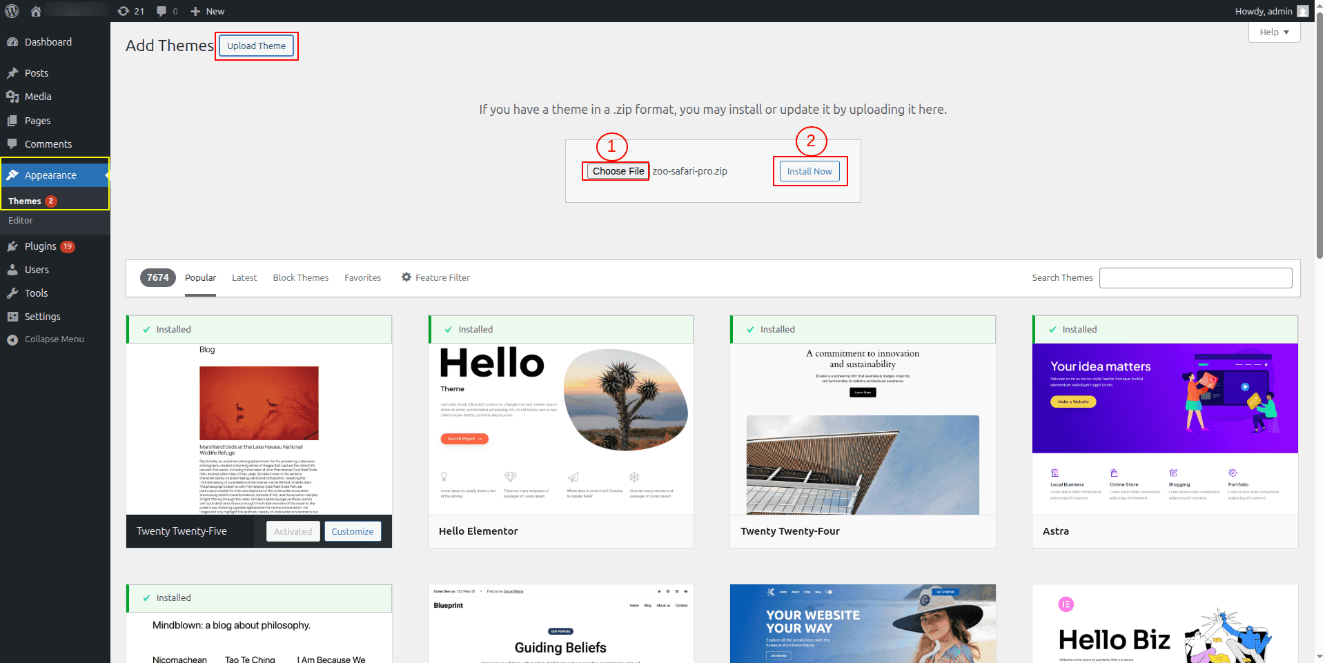Click the Search Themes input field
Viewport: 1325px width, 663px height.
1195,278
